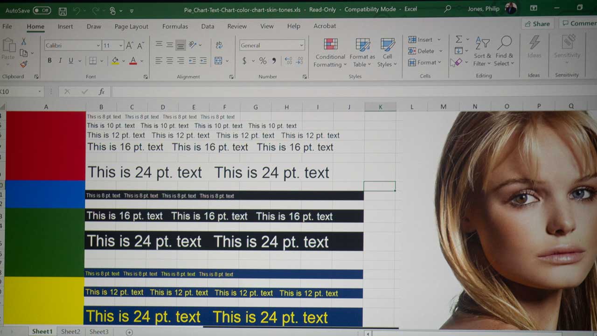Click the Copy icon in Clipboard
The image size is (597, 336).
click(x=23, y=53)
